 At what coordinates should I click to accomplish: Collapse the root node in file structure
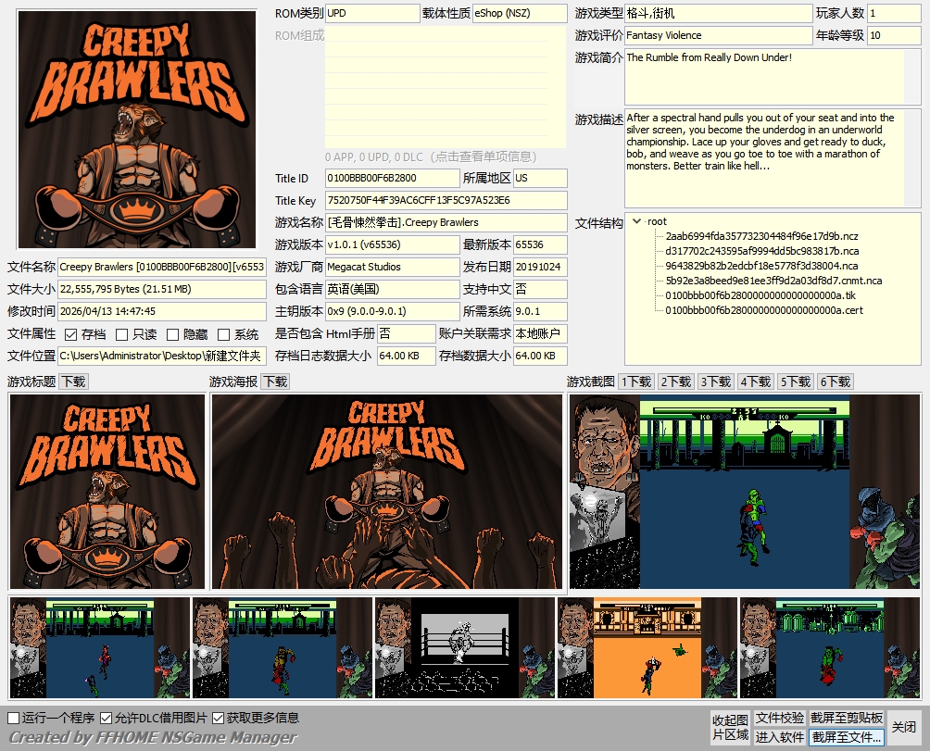pyautogui.click(x=636, y=221)
